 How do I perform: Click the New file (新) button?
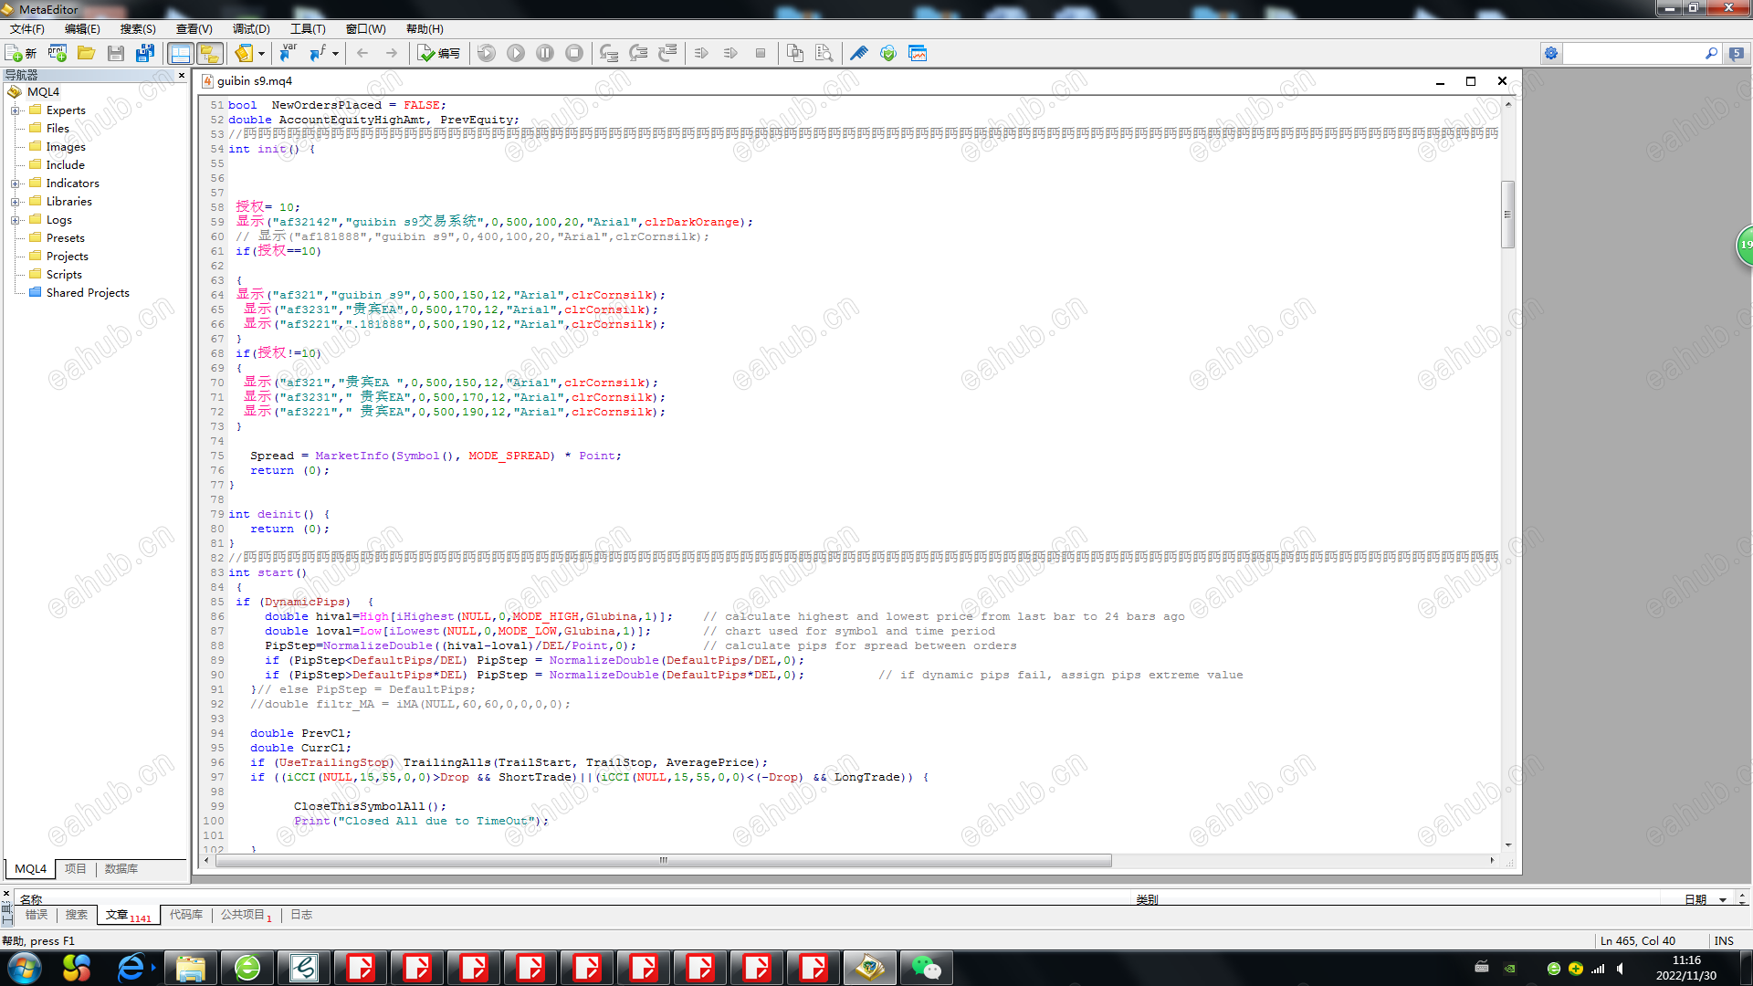tap(20, 53)
